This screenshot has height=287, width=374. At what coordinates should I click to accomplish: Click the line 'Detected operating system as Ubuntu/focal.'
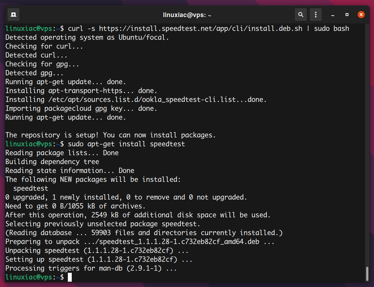pyautogui.click(x=87, y=37)
